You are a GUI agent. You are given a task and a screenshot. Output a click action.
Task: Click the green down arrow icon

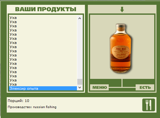(x=122, y=9)
